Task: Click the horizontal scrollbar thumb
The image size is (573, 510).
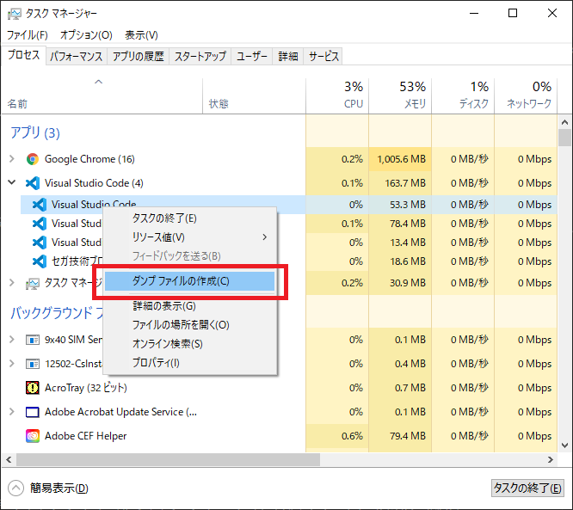Action: pyautogui.click(x=168, y=460)
